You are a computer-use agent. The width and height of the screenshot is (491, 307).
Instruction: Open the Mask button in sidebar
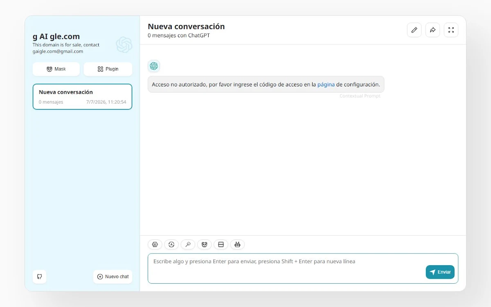56,69
